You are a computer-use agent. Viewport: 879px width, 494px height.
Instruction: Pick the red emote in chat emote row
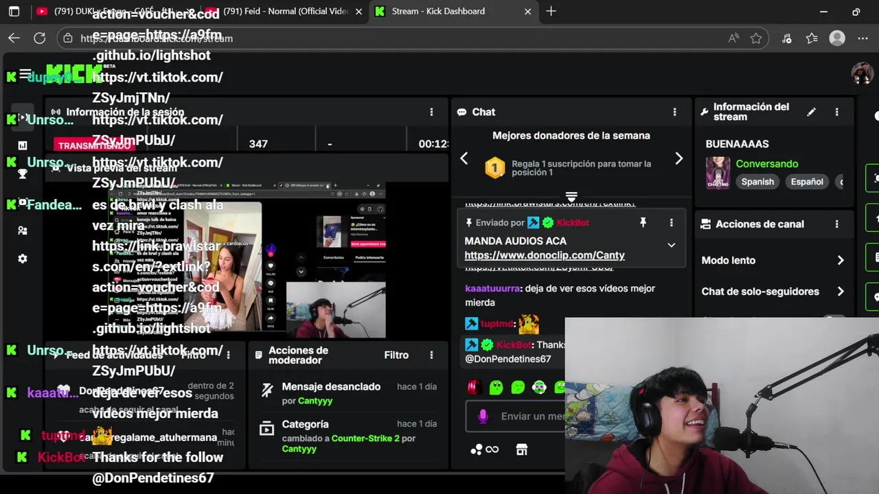(x=473, y=388)
